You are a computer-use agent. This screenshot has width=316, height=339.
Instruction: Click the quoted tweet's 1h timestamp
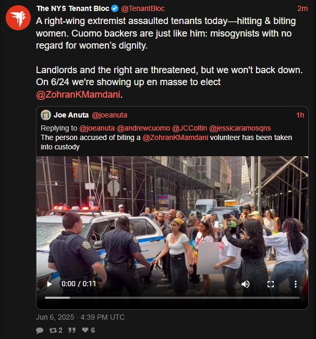300,115
